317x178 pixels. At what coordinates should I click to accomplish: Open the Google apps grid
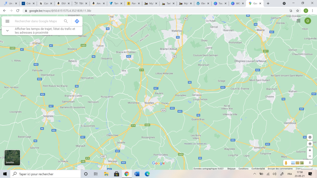point(298,21)
